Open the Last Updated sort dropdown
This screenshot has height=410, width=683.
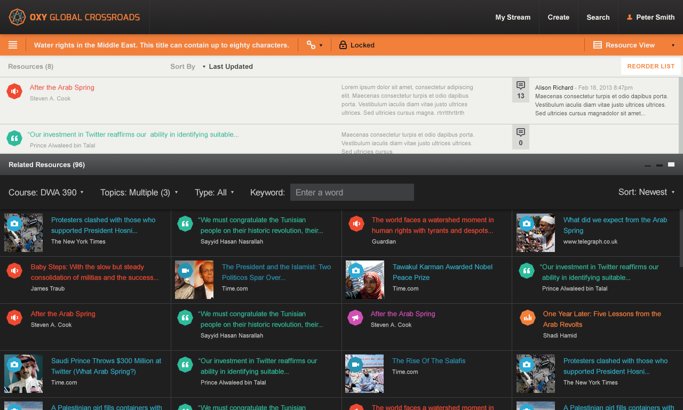(227, 67)
